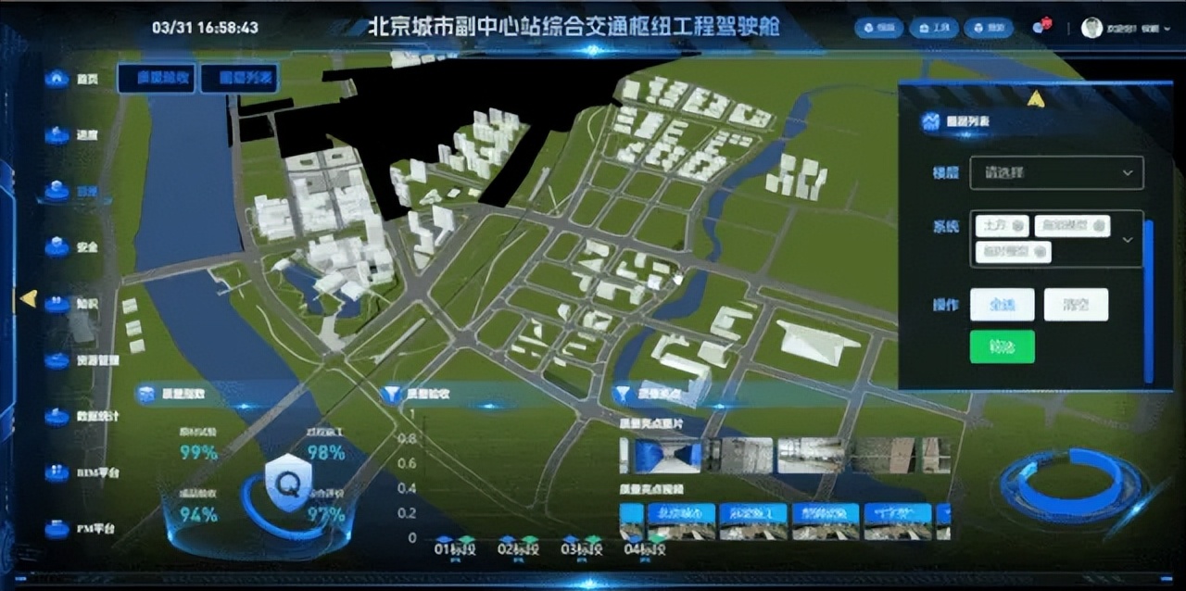Collapse left sidebar using yellow arrow
This screenshot has width=1186, height=591.
tap(29, 298)
